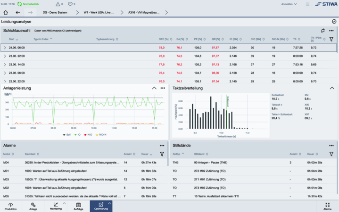Screen dimensions: 339x212
Task: Expand breadcrumb after W1 - Werk USA
Action: (122, 13)
